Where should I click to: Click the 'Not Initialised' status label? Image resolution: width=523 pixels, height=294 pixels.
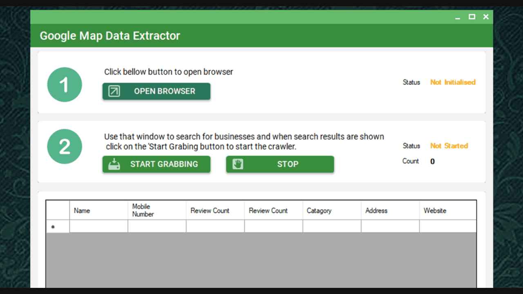(x=453, y=82)
